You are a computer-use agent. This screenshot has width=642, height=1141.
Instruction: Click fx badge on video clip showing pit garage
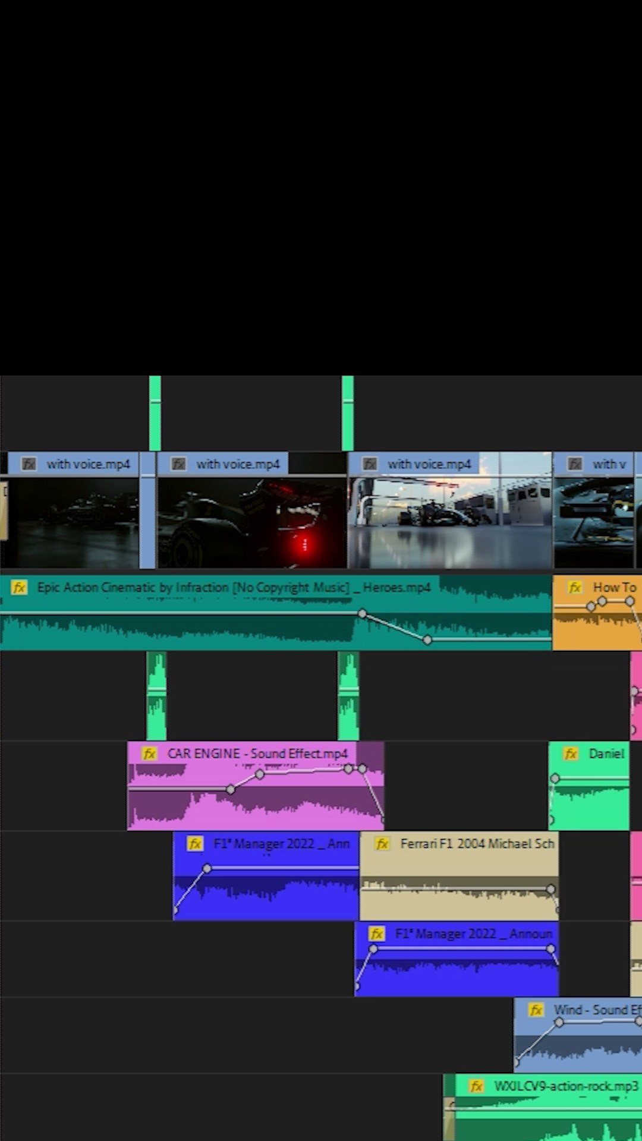(370, 464)
